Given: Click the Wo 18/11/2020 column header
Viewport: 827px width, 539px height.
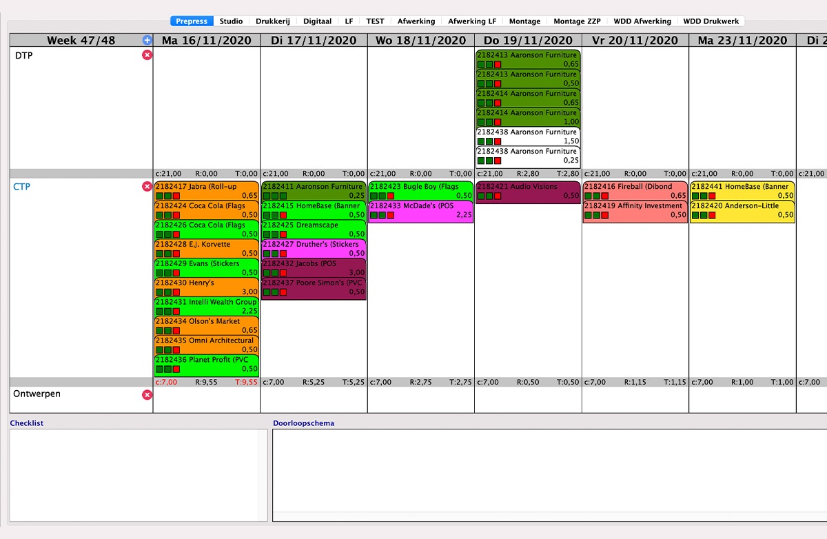Looking at the screenshot, I should (x=421, y=41).
